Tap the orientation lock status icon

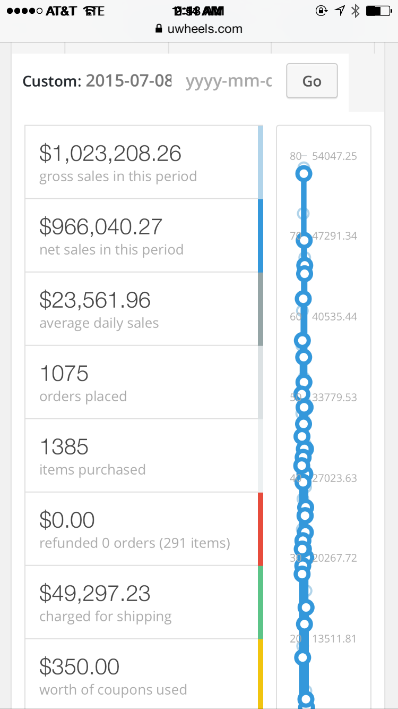tap(322, 11)
